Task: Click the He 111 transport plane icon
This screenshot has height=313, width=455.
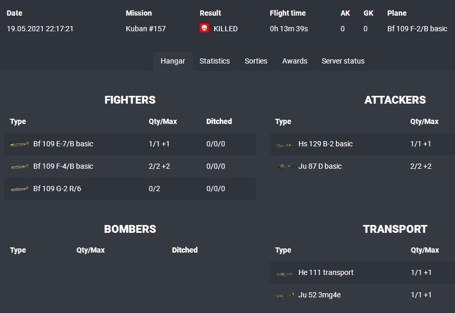Action: pyautogui.click(x=284, y=273)
